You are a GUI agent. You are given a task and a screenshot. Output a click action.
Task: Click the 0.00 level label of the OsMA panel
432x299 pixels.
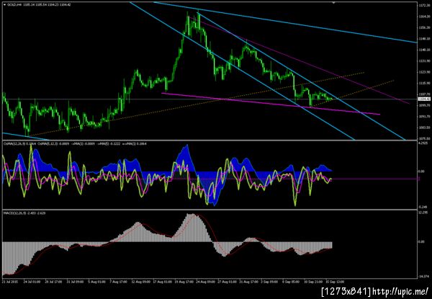pos(420,171)
